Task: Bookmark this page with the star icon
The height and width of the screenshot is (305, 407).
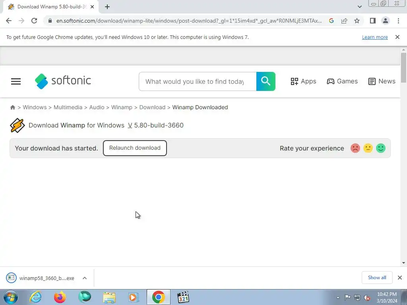Action: click(x=357, y=21)
